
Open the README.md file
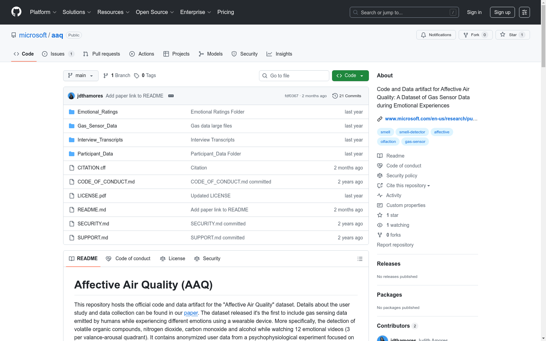[x=92, y=210]
